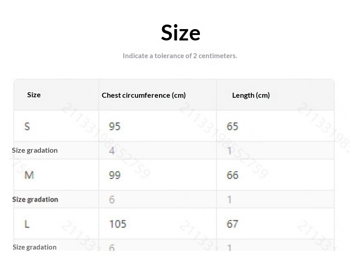This screenshot has height=260, width=359.
Task: Select the L size row label
Action: [x=27, y=224]
